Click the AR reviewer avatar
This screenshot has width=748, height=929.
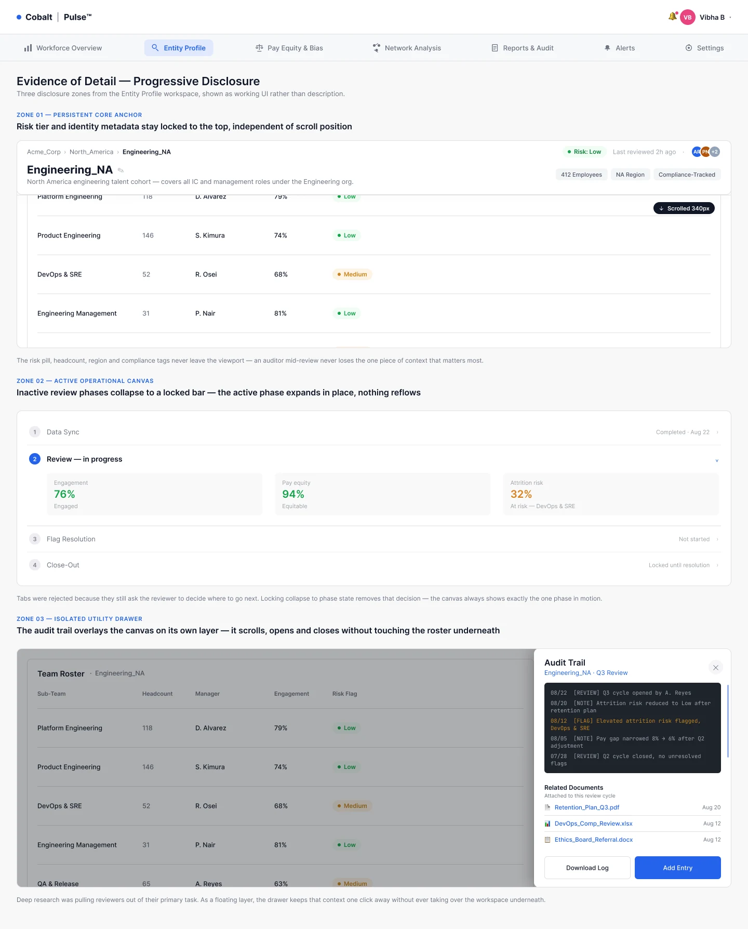coord(697,152)
